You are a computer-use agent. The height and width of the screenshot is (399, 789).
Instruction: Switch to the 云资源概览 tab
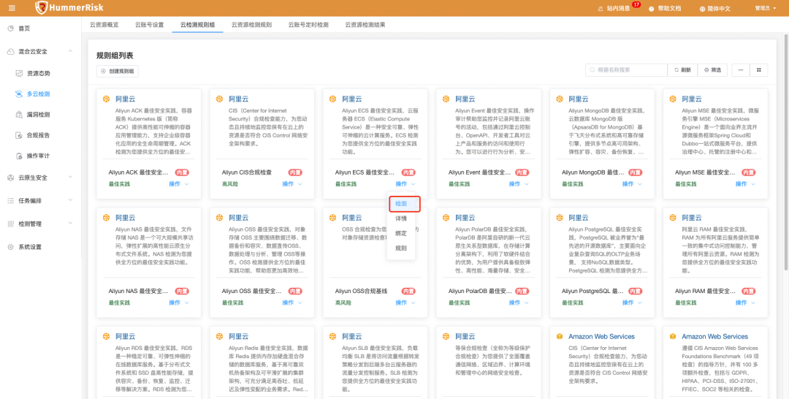coord(104,24)
